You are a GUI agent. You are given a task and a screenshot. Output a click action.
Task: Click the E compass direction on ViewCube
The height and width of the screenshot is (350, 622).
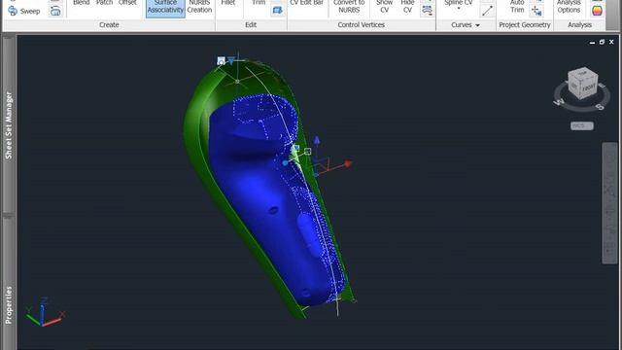pos(602,85)
